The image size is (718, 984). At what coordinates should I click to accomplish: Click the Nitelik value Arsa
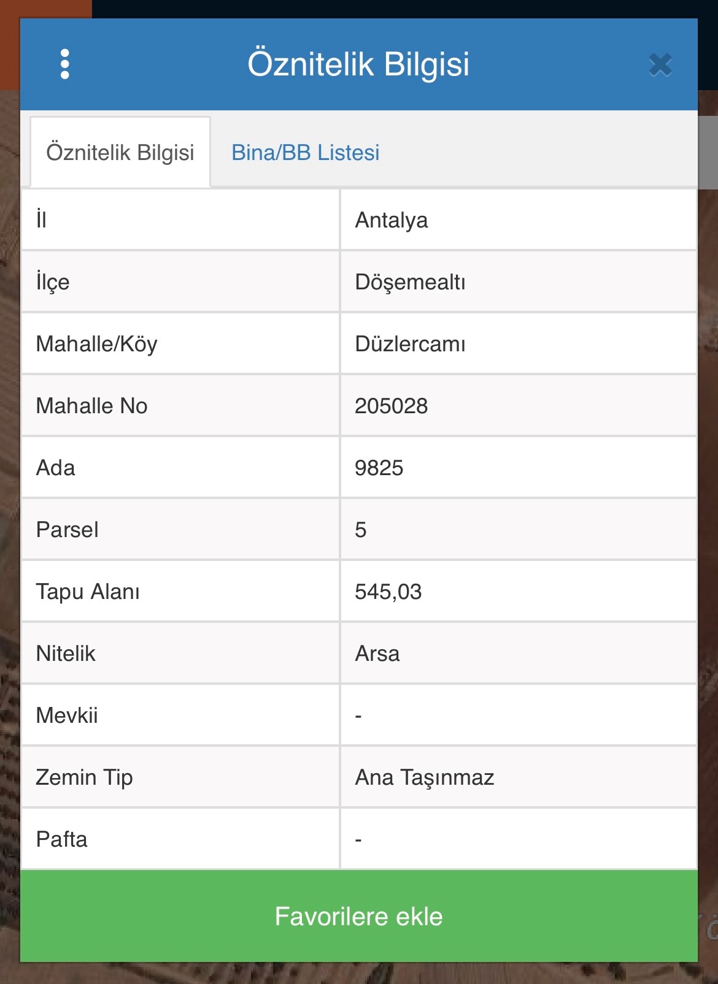[x=377, y=654]
